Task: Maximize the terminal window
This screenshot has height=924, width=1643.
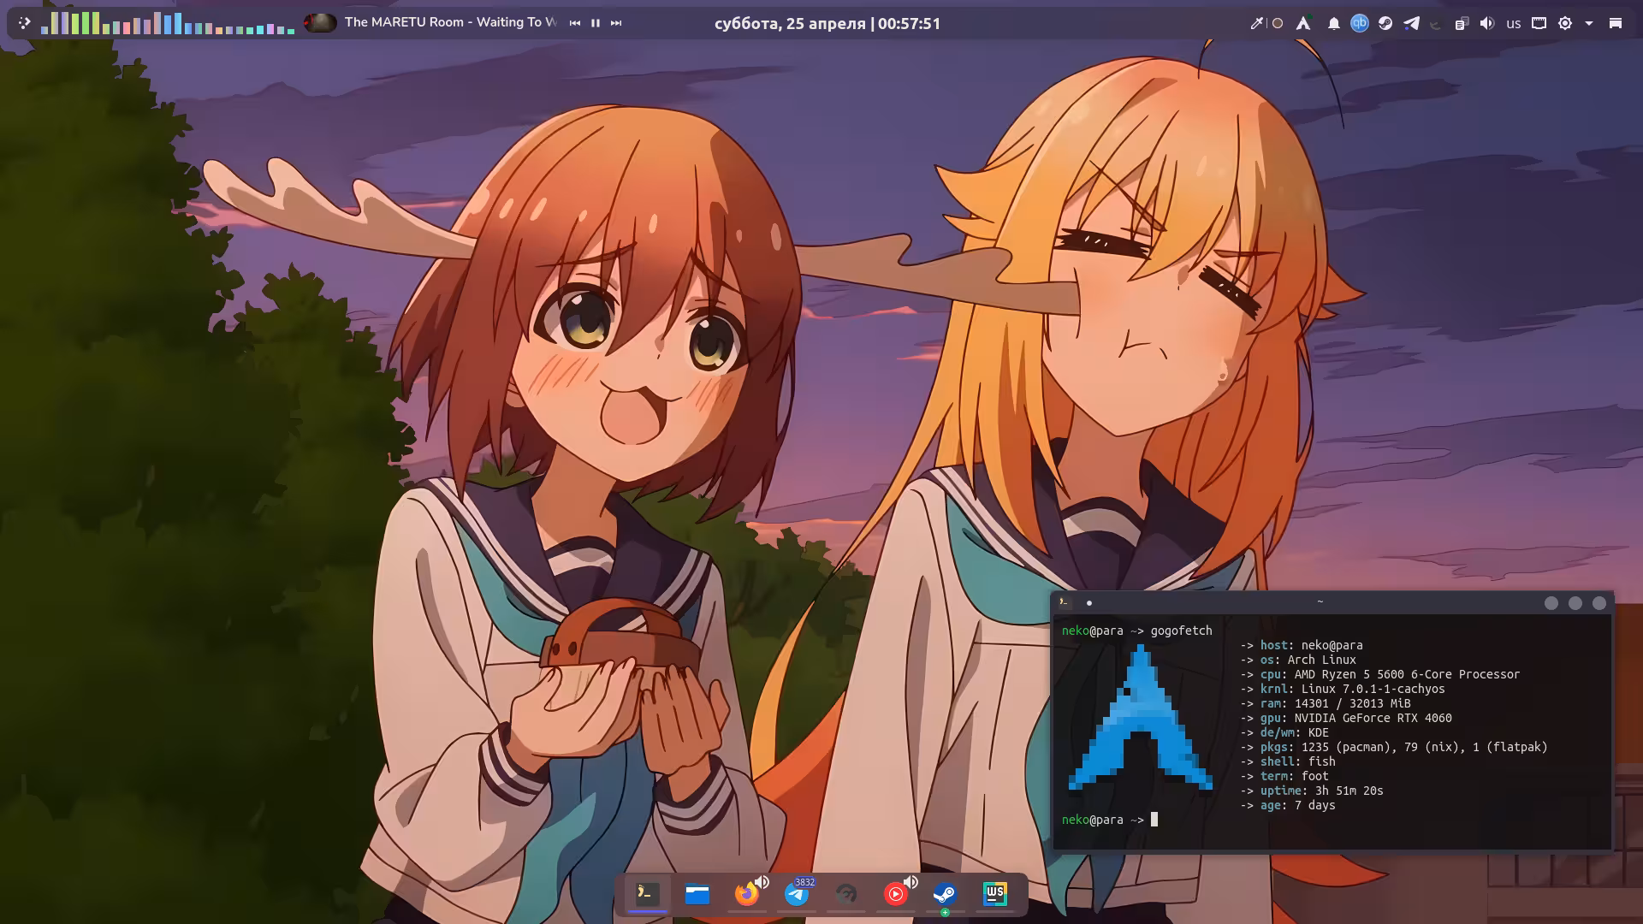Action: 1575,603
